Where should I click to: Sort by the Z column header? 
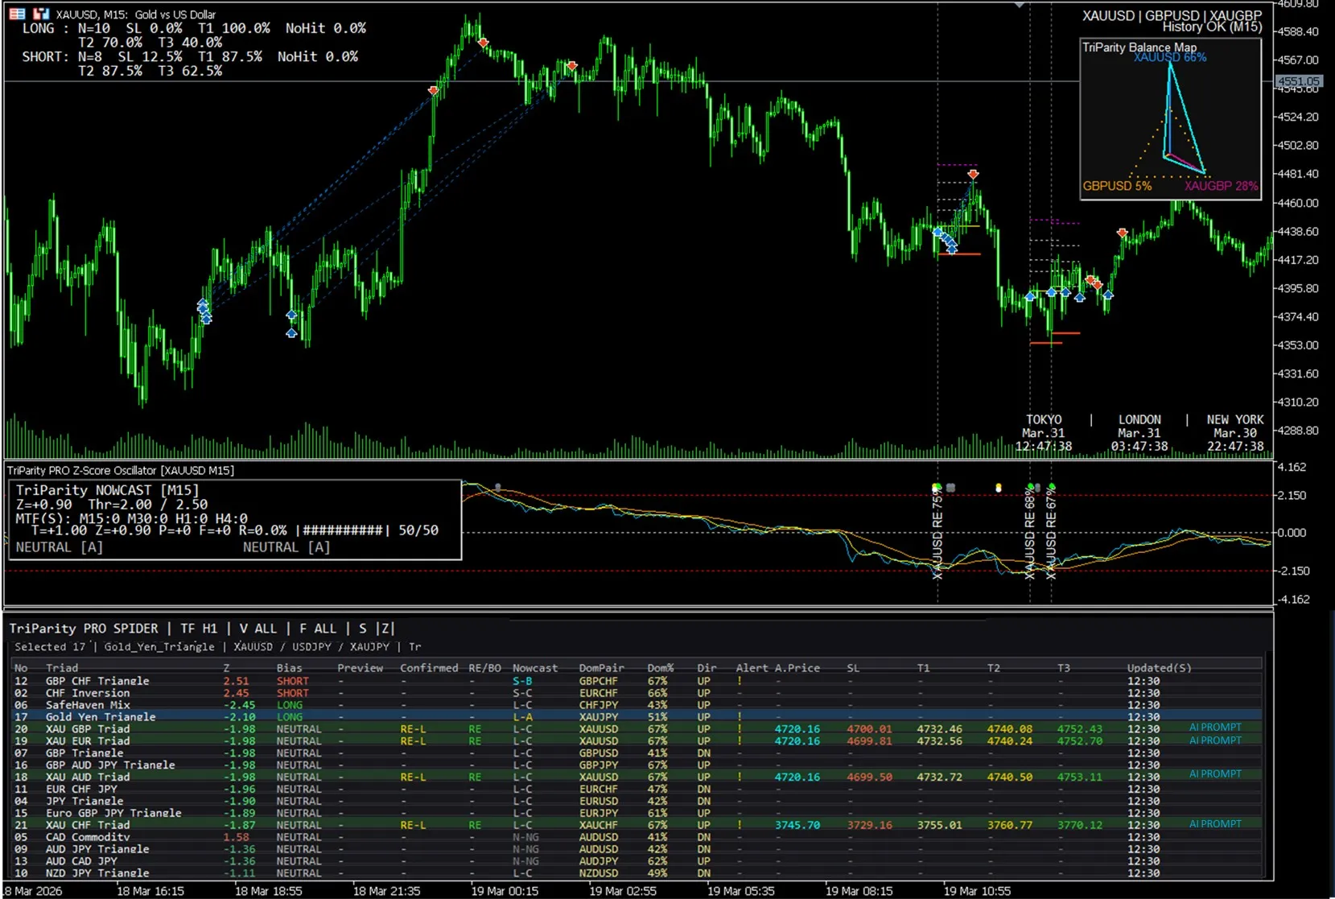pyautogui.click(x=226, y=668)
